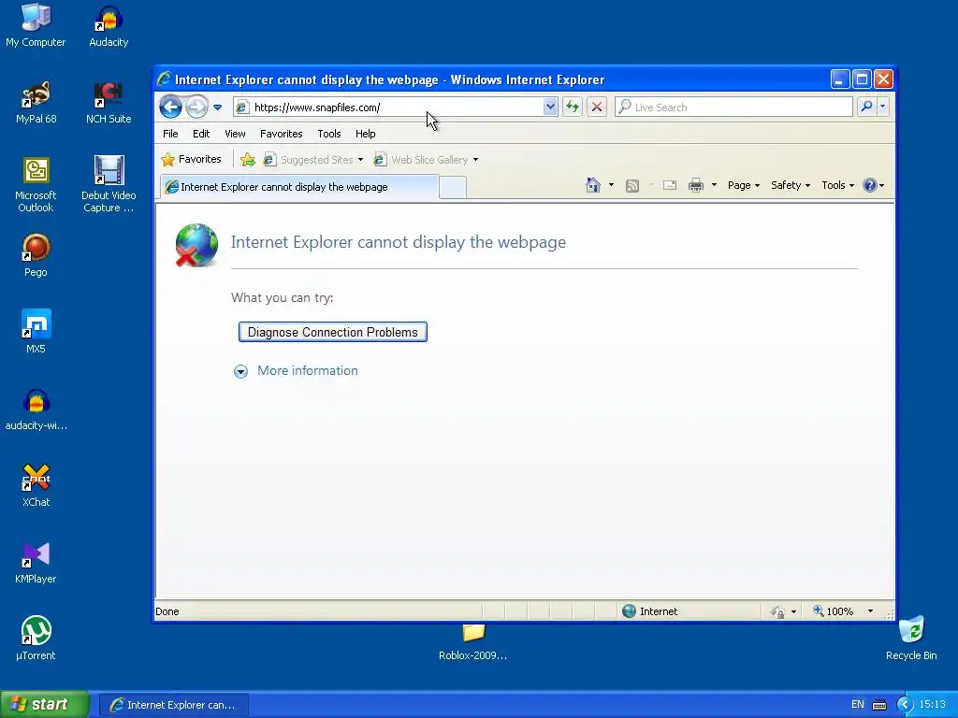958x718 pixels.
Task: Click the Read Mail icon
Action: click(670, 185)
